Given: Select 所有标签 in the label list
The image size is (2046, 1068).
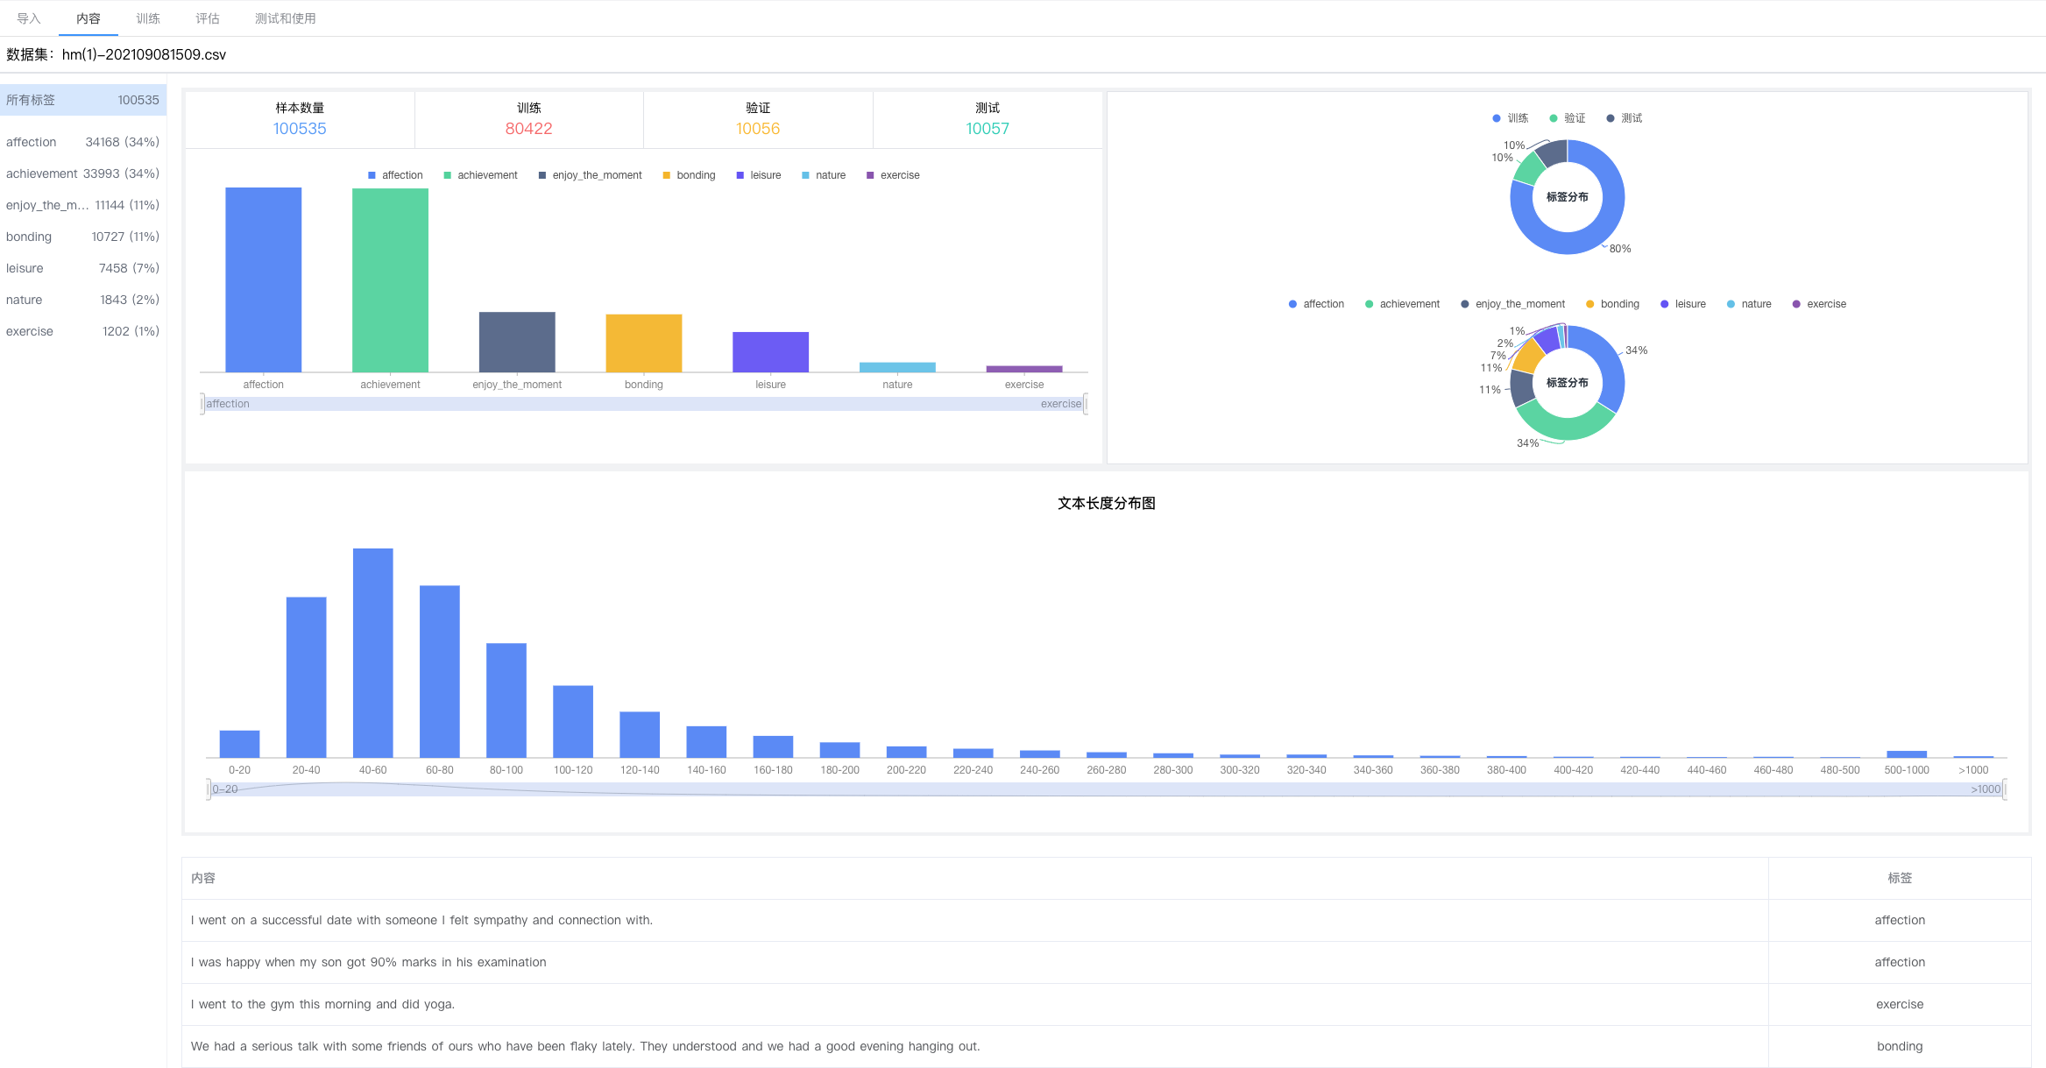Looking at the screenshot, I should 83,100.
